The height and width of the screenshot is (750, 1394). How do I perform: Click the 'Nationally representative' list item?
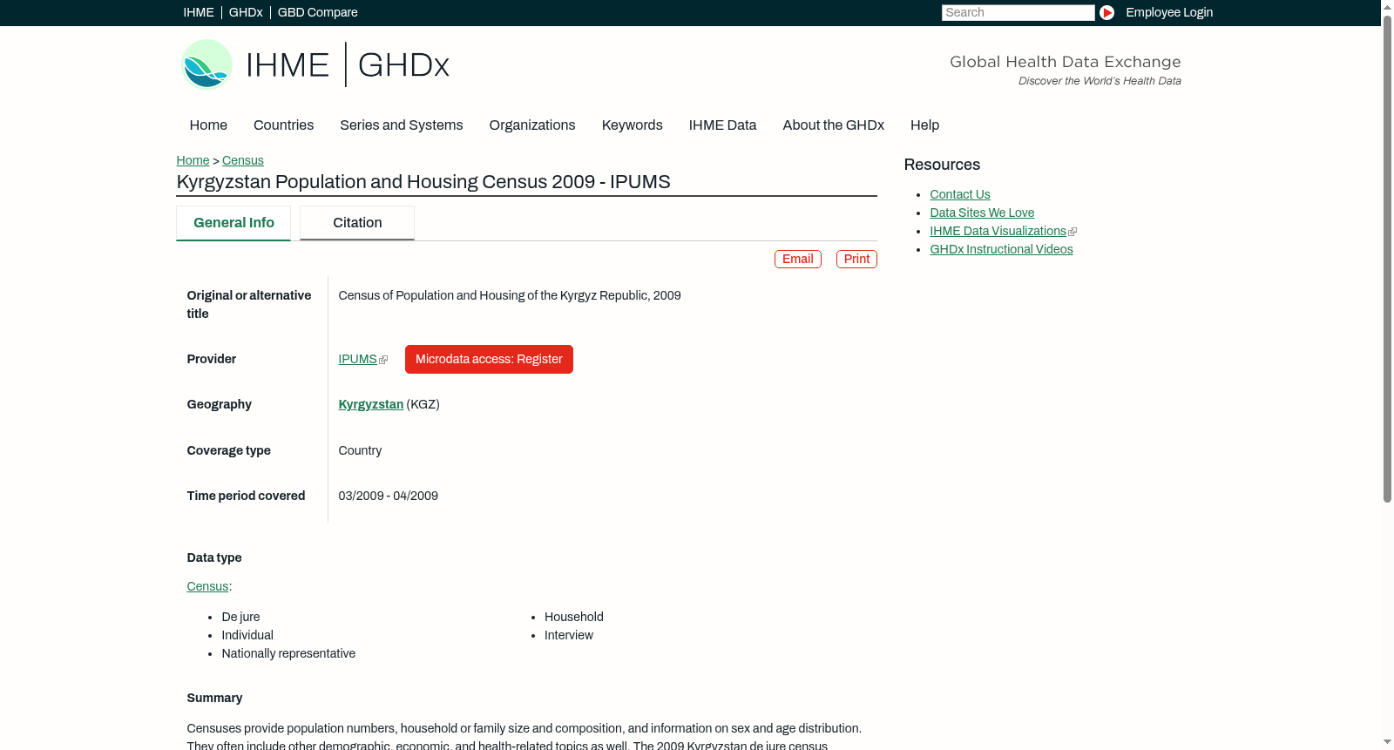288,653
